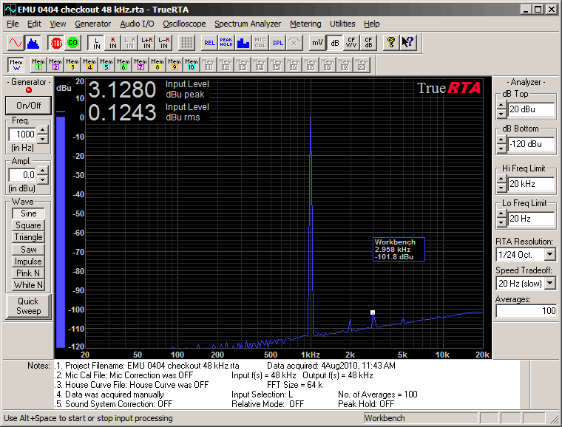Click the CF dB toolbar button

[x=368, y=43]
